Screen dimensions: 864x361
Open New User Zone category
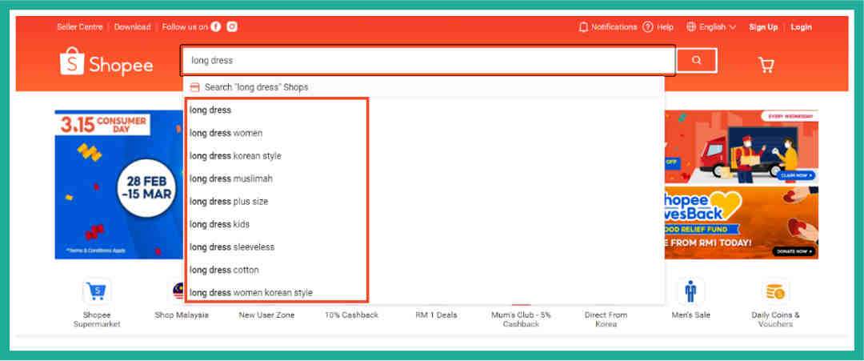tap(266, 315)
